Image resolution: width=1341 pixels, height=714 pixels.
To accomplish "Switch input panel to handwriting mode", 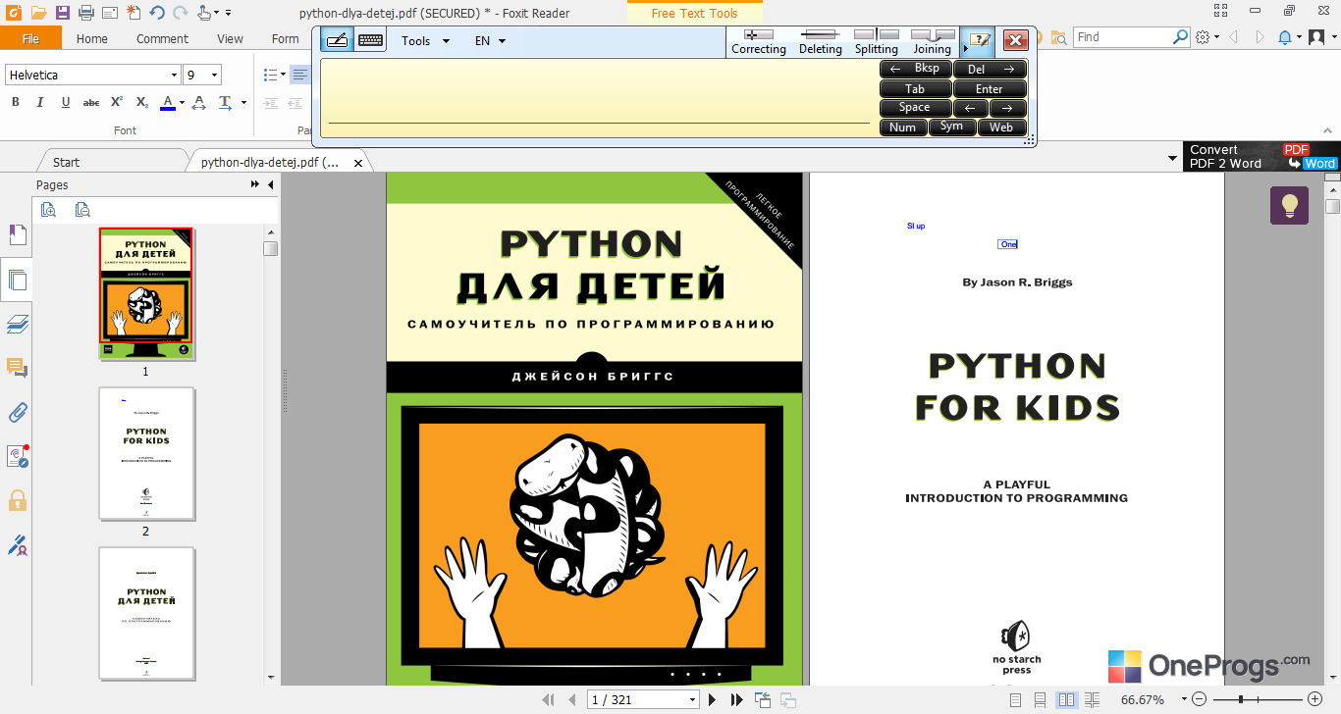I will (337, 40).
